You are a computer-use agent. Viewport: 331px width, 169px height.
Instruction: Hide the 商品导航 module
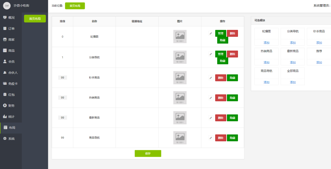pyautogui.click(x=232, y=138)
